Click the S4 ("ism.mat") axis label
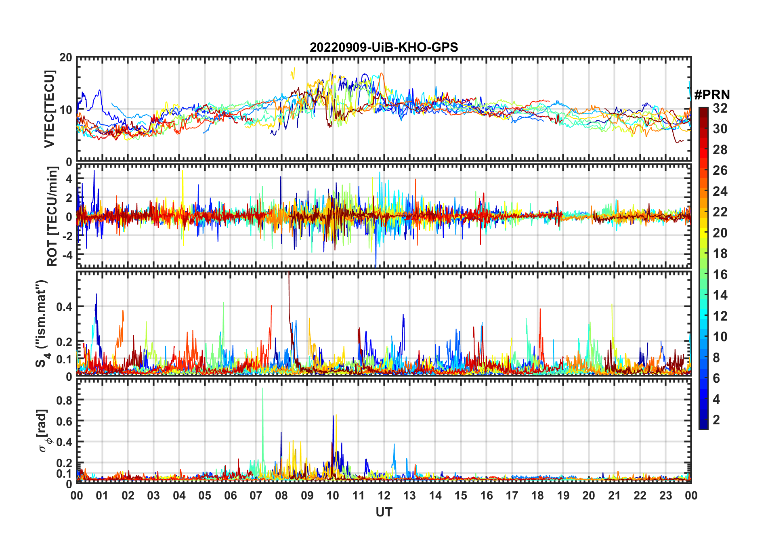This screenshot has height=537, width=768. pyautogui.click(x=42, y=324)
